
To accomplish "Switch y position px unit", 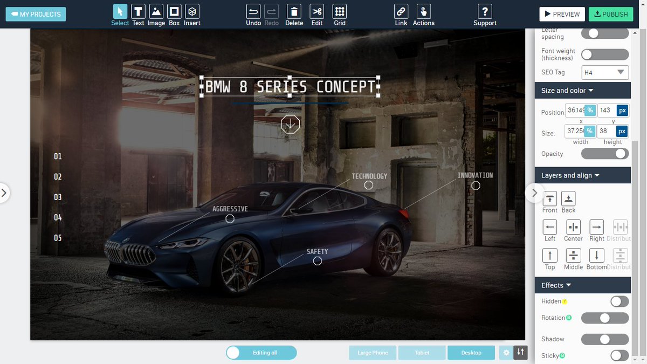I will [623, 111].
